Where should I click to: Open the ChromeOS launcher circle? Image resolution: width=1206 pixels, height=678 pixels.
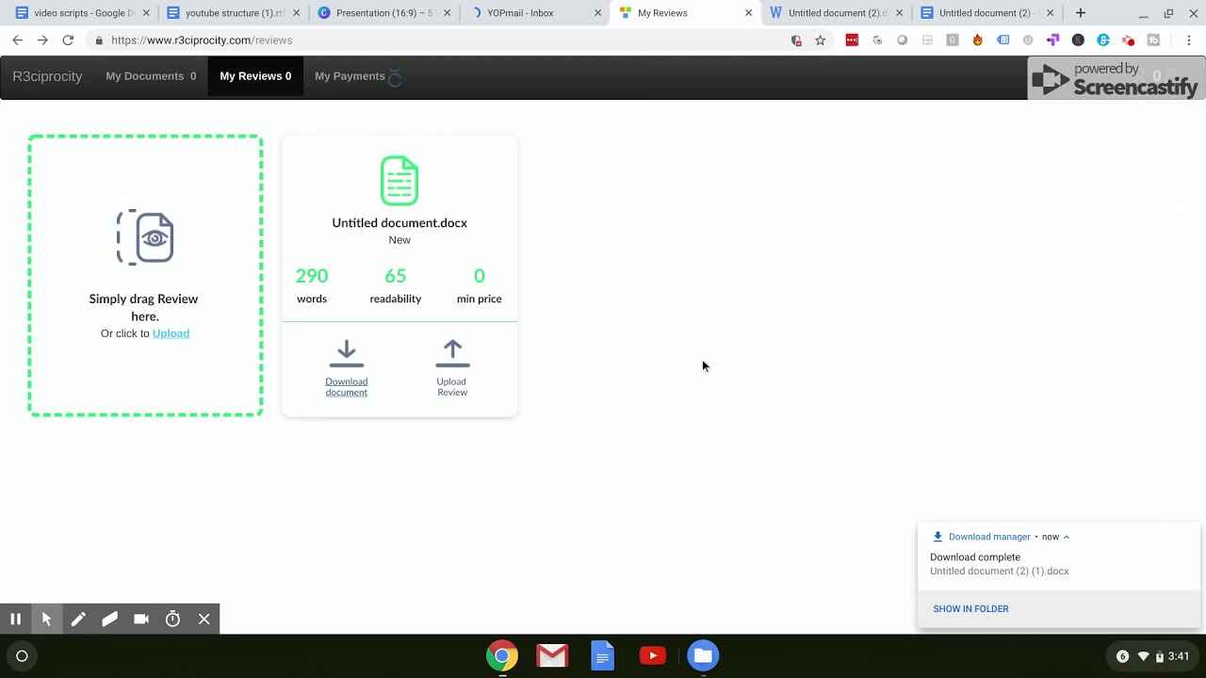(22, 656)
